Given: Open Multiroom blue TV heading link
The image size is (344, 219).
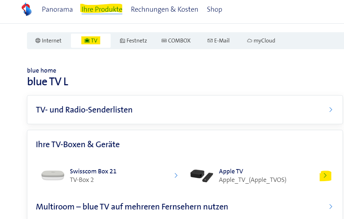Looking at the screenshot, I should (x=132, y=207).
